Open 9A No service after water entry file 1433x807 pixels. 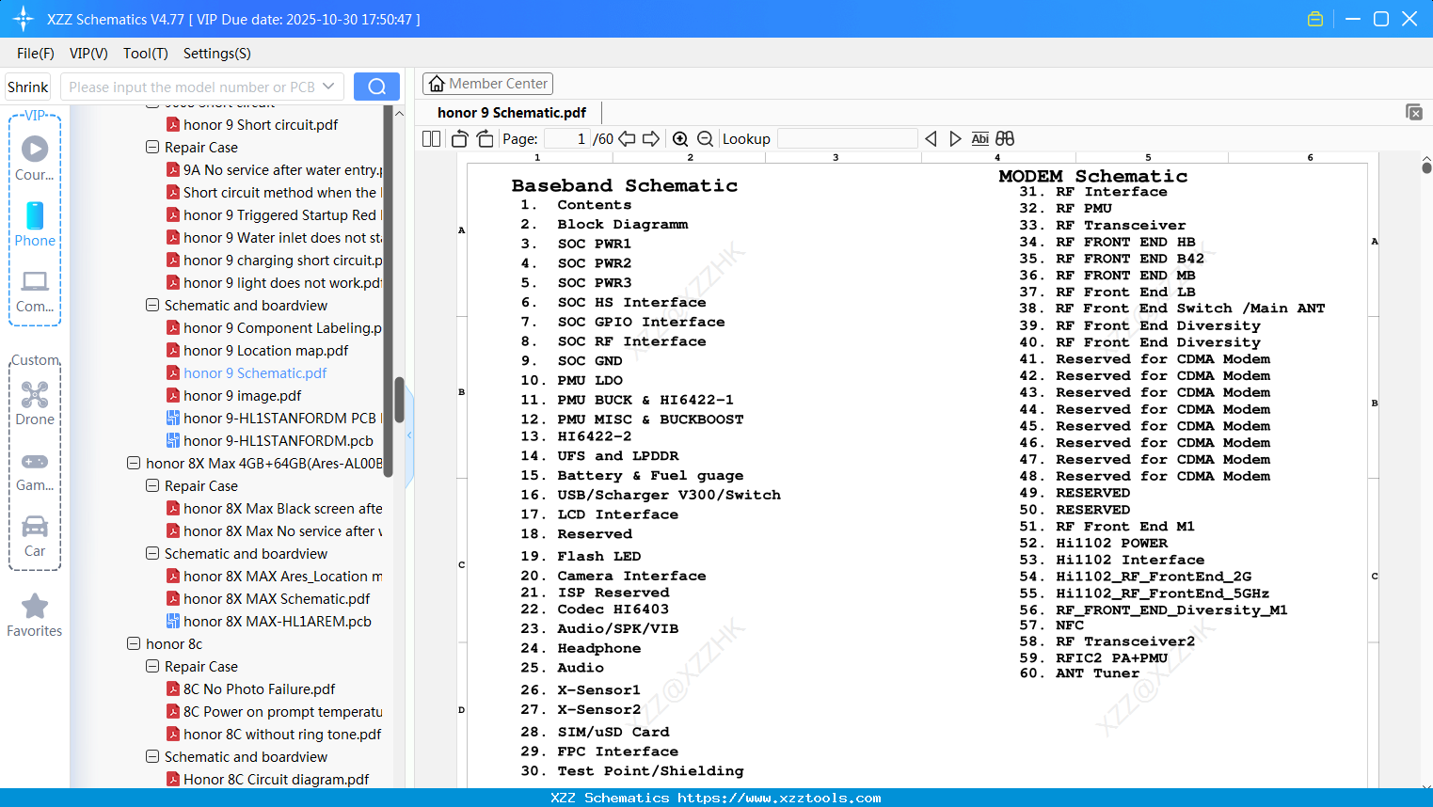click(x=274, y=169)
